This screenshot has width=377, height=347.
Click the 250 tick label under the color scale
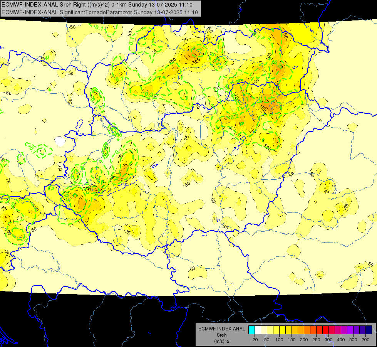point(316,340)
